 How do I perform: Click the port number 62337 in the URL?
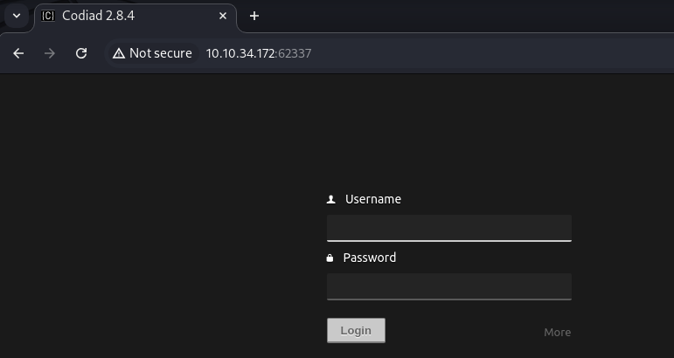[x=295, y=53]
